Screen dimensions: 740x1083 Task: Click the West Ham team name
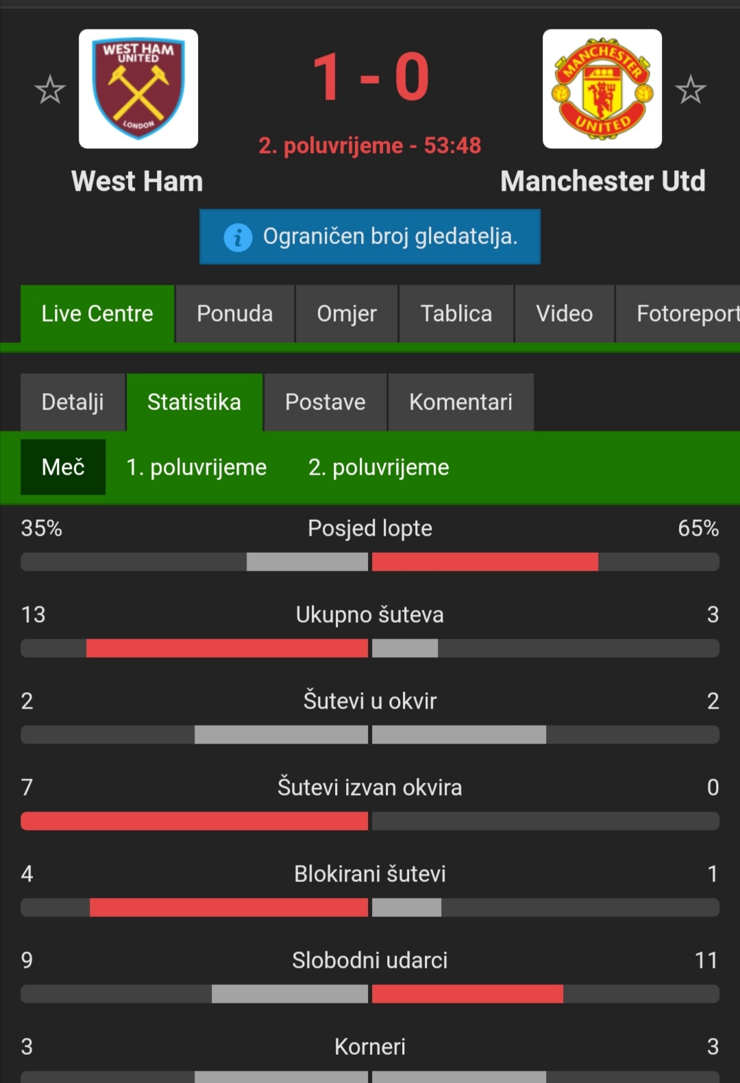(137, 182)
